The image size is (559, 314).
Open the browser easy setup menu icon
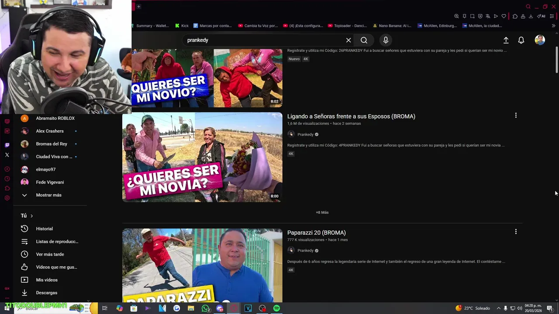552,16
